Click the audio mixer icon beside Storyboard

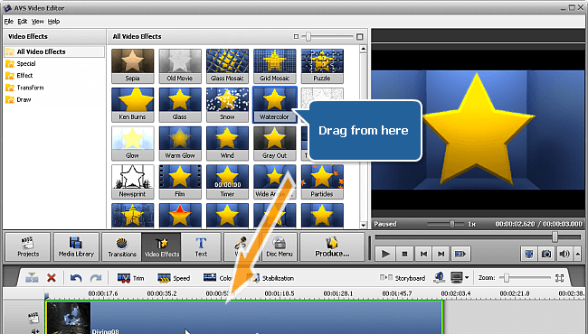point(439,277)
